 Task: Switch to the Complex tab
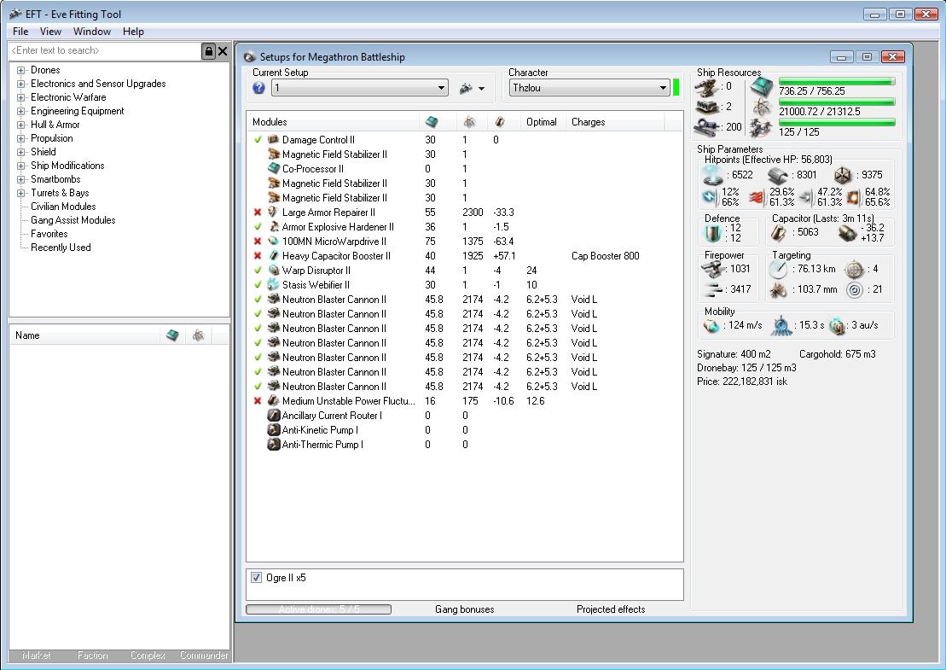[x=148, y=655]
